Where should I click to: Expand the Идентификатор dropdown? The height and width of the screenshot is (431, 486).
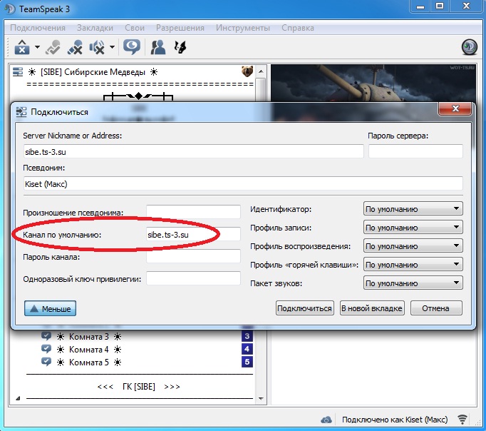[x=413, y=209]
